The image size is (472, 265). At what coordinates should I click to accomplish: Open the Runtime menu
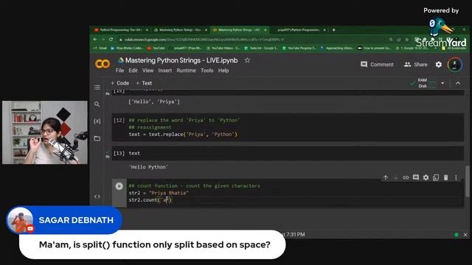tap(186, 71)
